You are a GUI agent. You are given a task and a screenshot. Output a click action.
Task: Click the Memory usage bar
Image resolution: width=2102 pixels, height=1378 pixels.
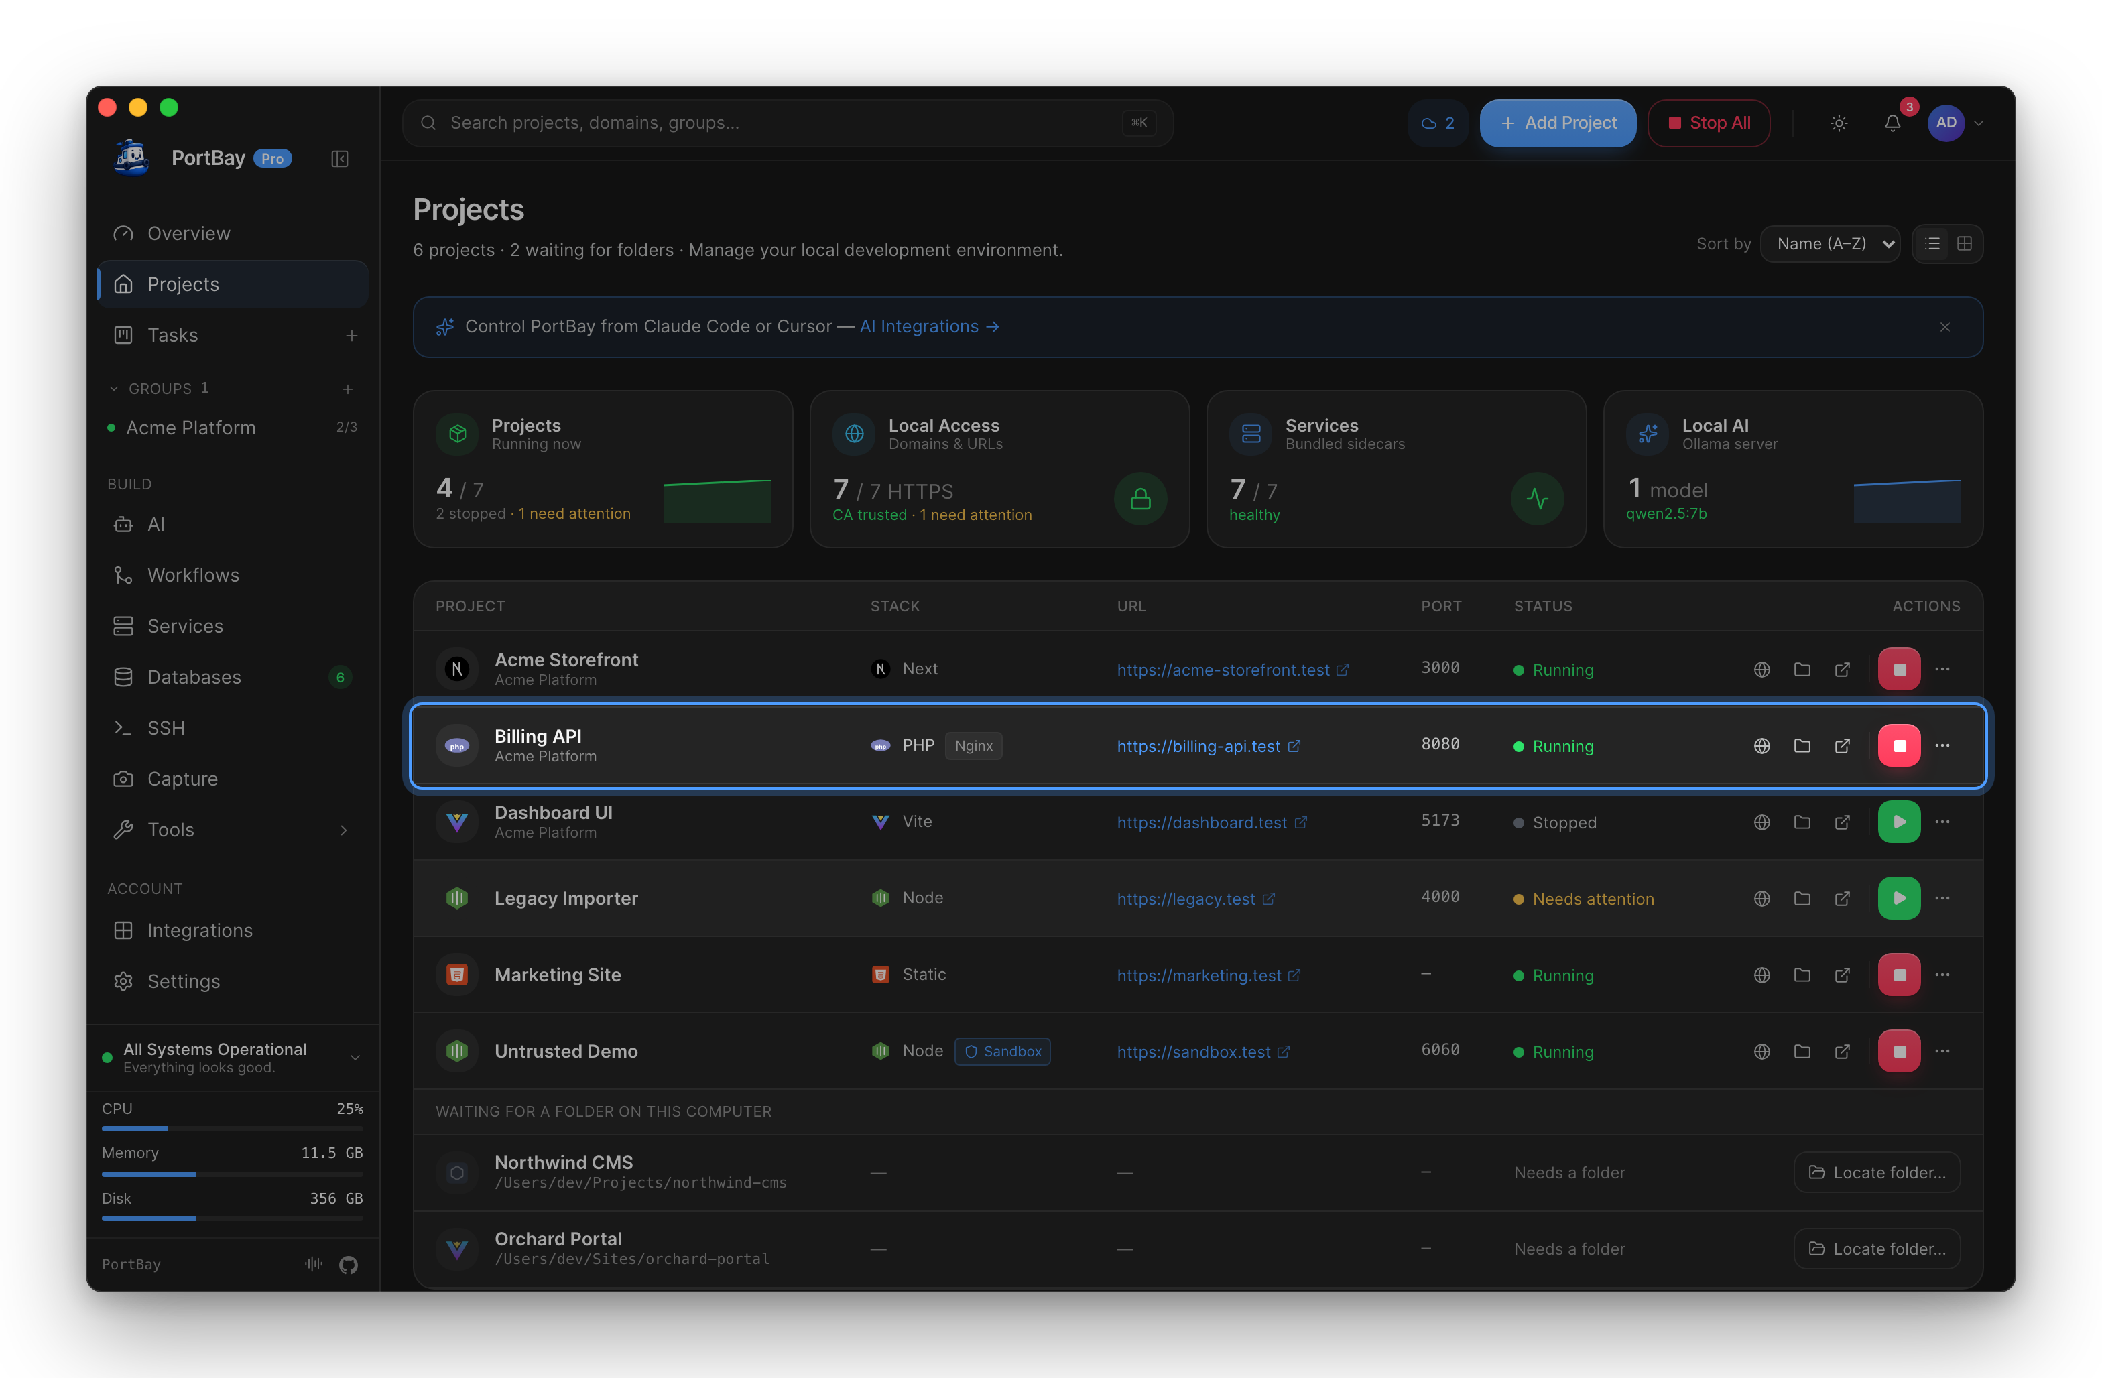[x=233, y=1174]
